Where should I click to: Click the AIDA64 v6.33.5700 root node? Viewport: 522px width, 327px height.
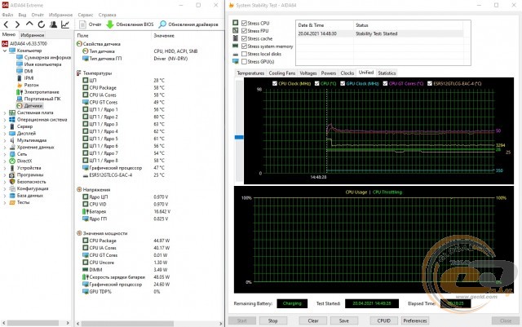click(x=29, y=43)
